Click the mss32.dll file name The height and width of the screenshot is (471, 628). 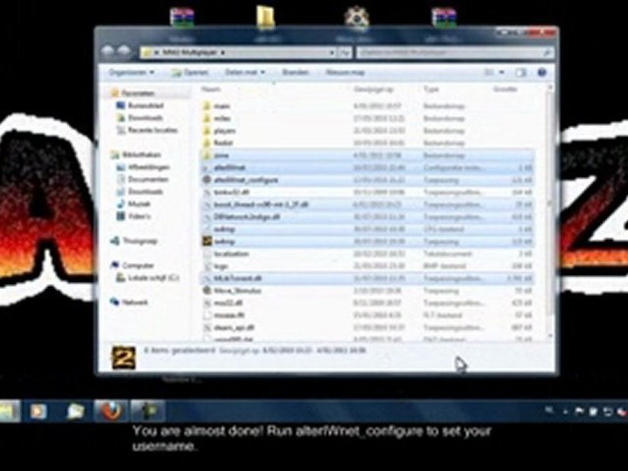[x=229, y=303]
